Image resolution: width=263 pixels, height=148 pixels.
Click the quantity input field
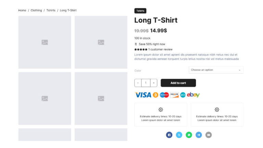[x=146, y=83]
